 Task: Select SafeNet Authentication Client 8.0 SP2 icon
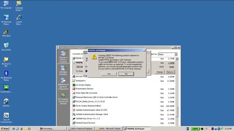74,110
